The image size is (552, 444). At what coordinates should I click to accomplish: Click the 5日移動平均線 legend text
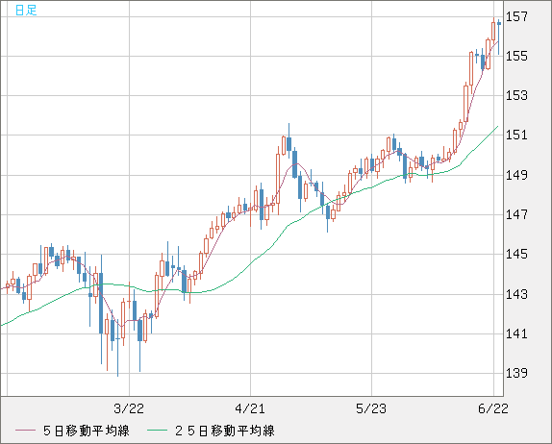click(87, 431)
